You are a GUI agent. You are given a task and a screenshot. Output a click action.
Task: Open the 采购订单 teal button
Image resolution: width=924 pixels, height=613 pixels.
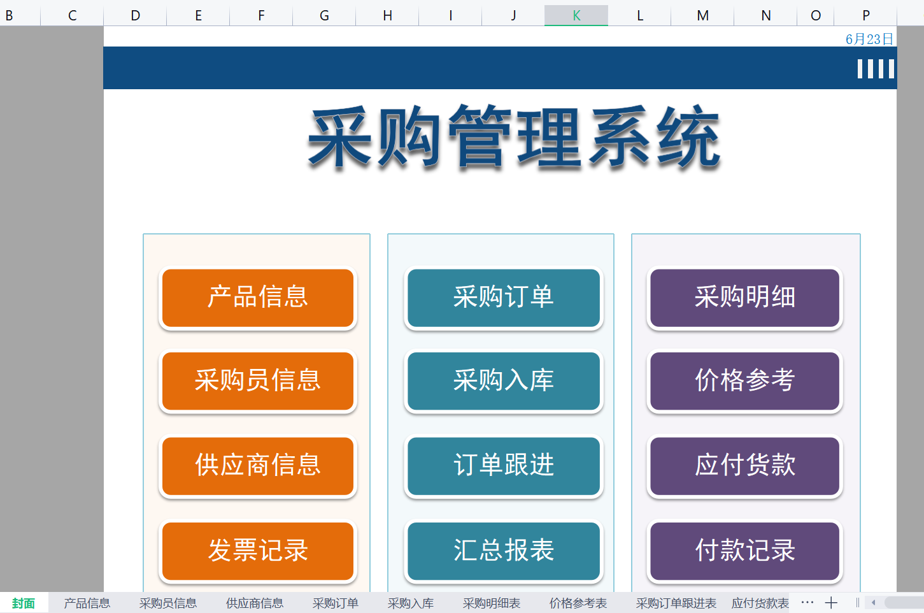click(504, 298)
